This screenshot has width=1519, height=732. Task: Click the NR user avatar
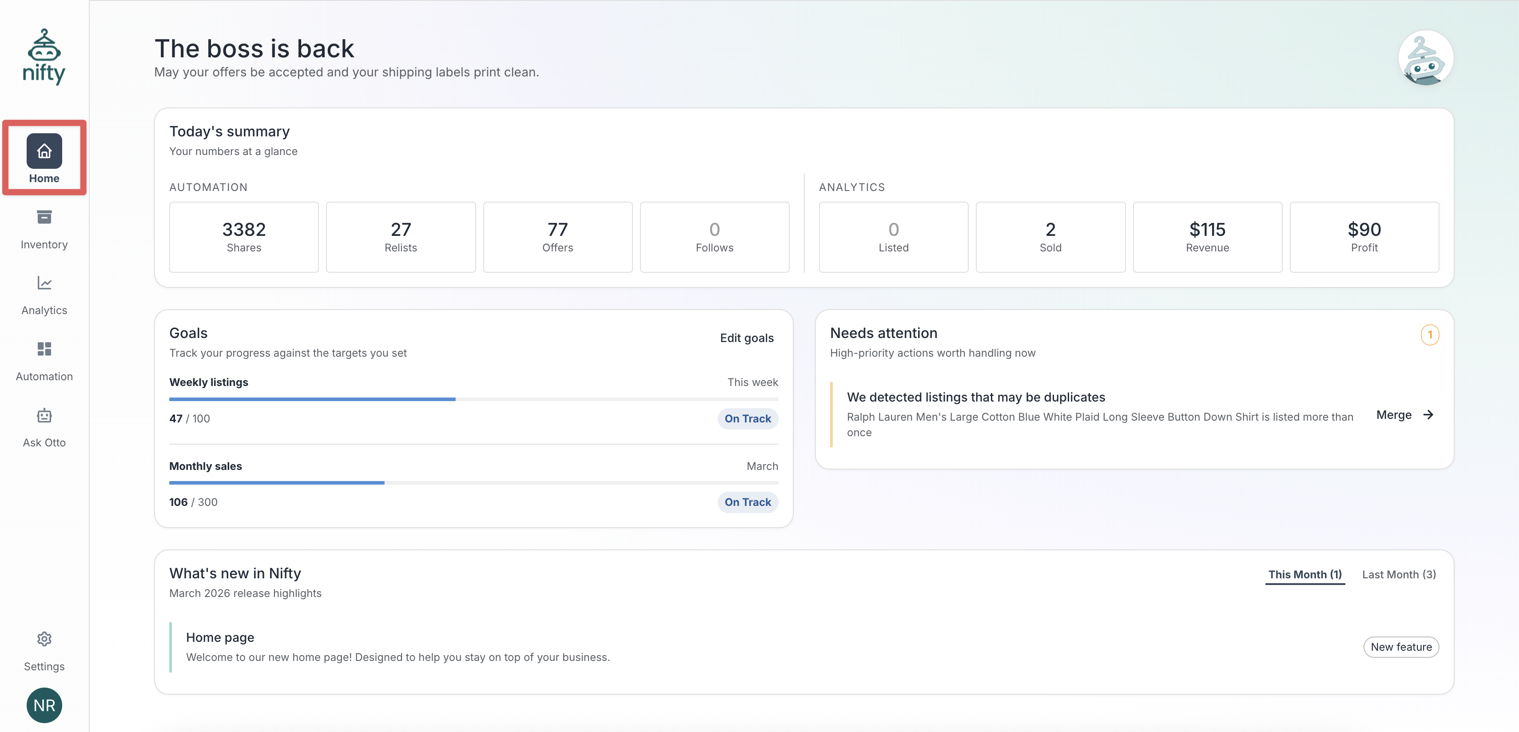coord(44,705)
